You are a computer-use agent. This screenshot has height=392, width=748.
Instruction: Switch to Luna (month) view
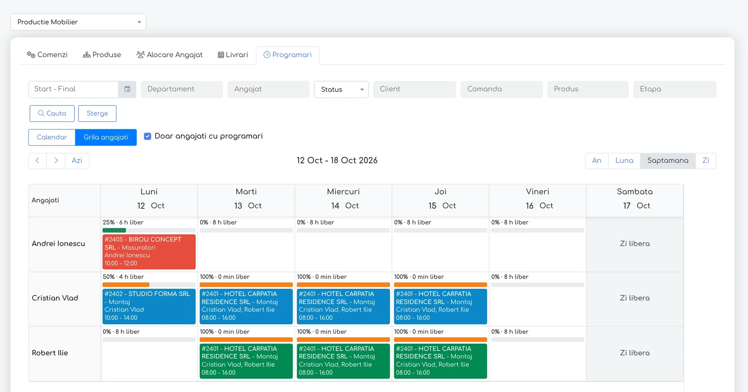pos(624,161)
